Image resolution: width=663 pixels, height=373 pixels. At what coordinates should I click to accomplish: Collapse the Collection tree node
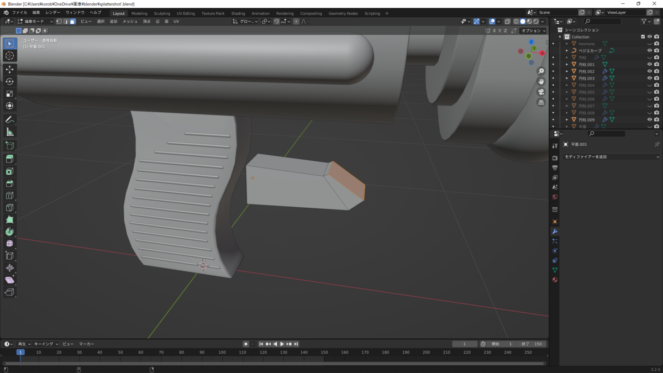(560, 37)
